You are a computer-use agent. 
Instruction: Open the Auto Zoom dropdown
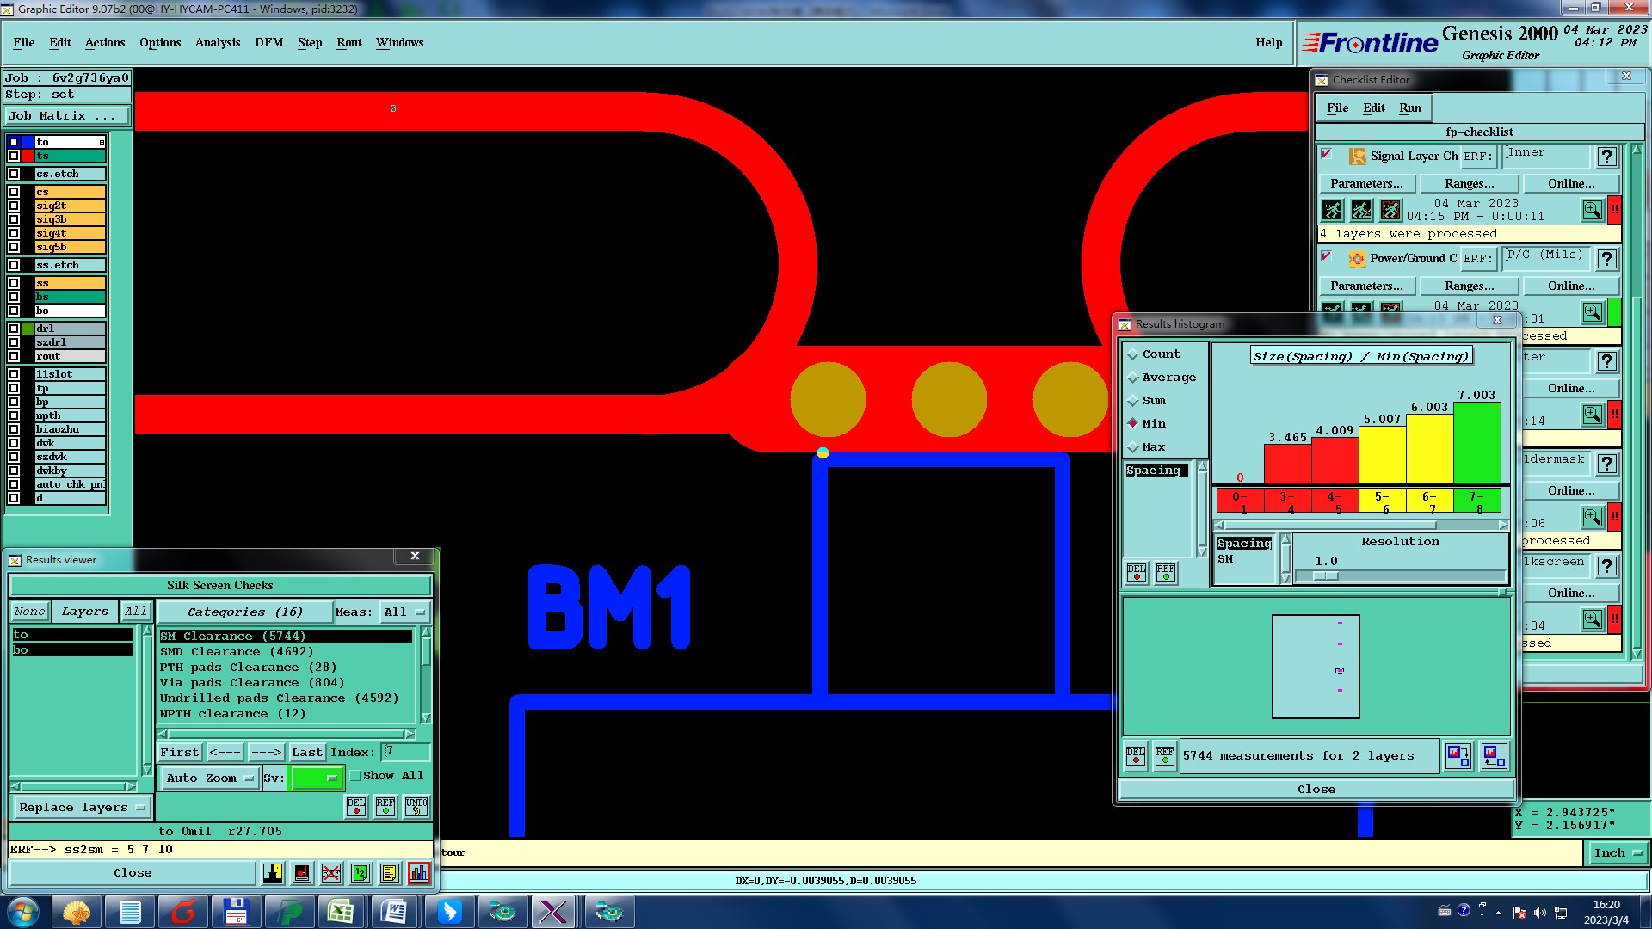210,778
